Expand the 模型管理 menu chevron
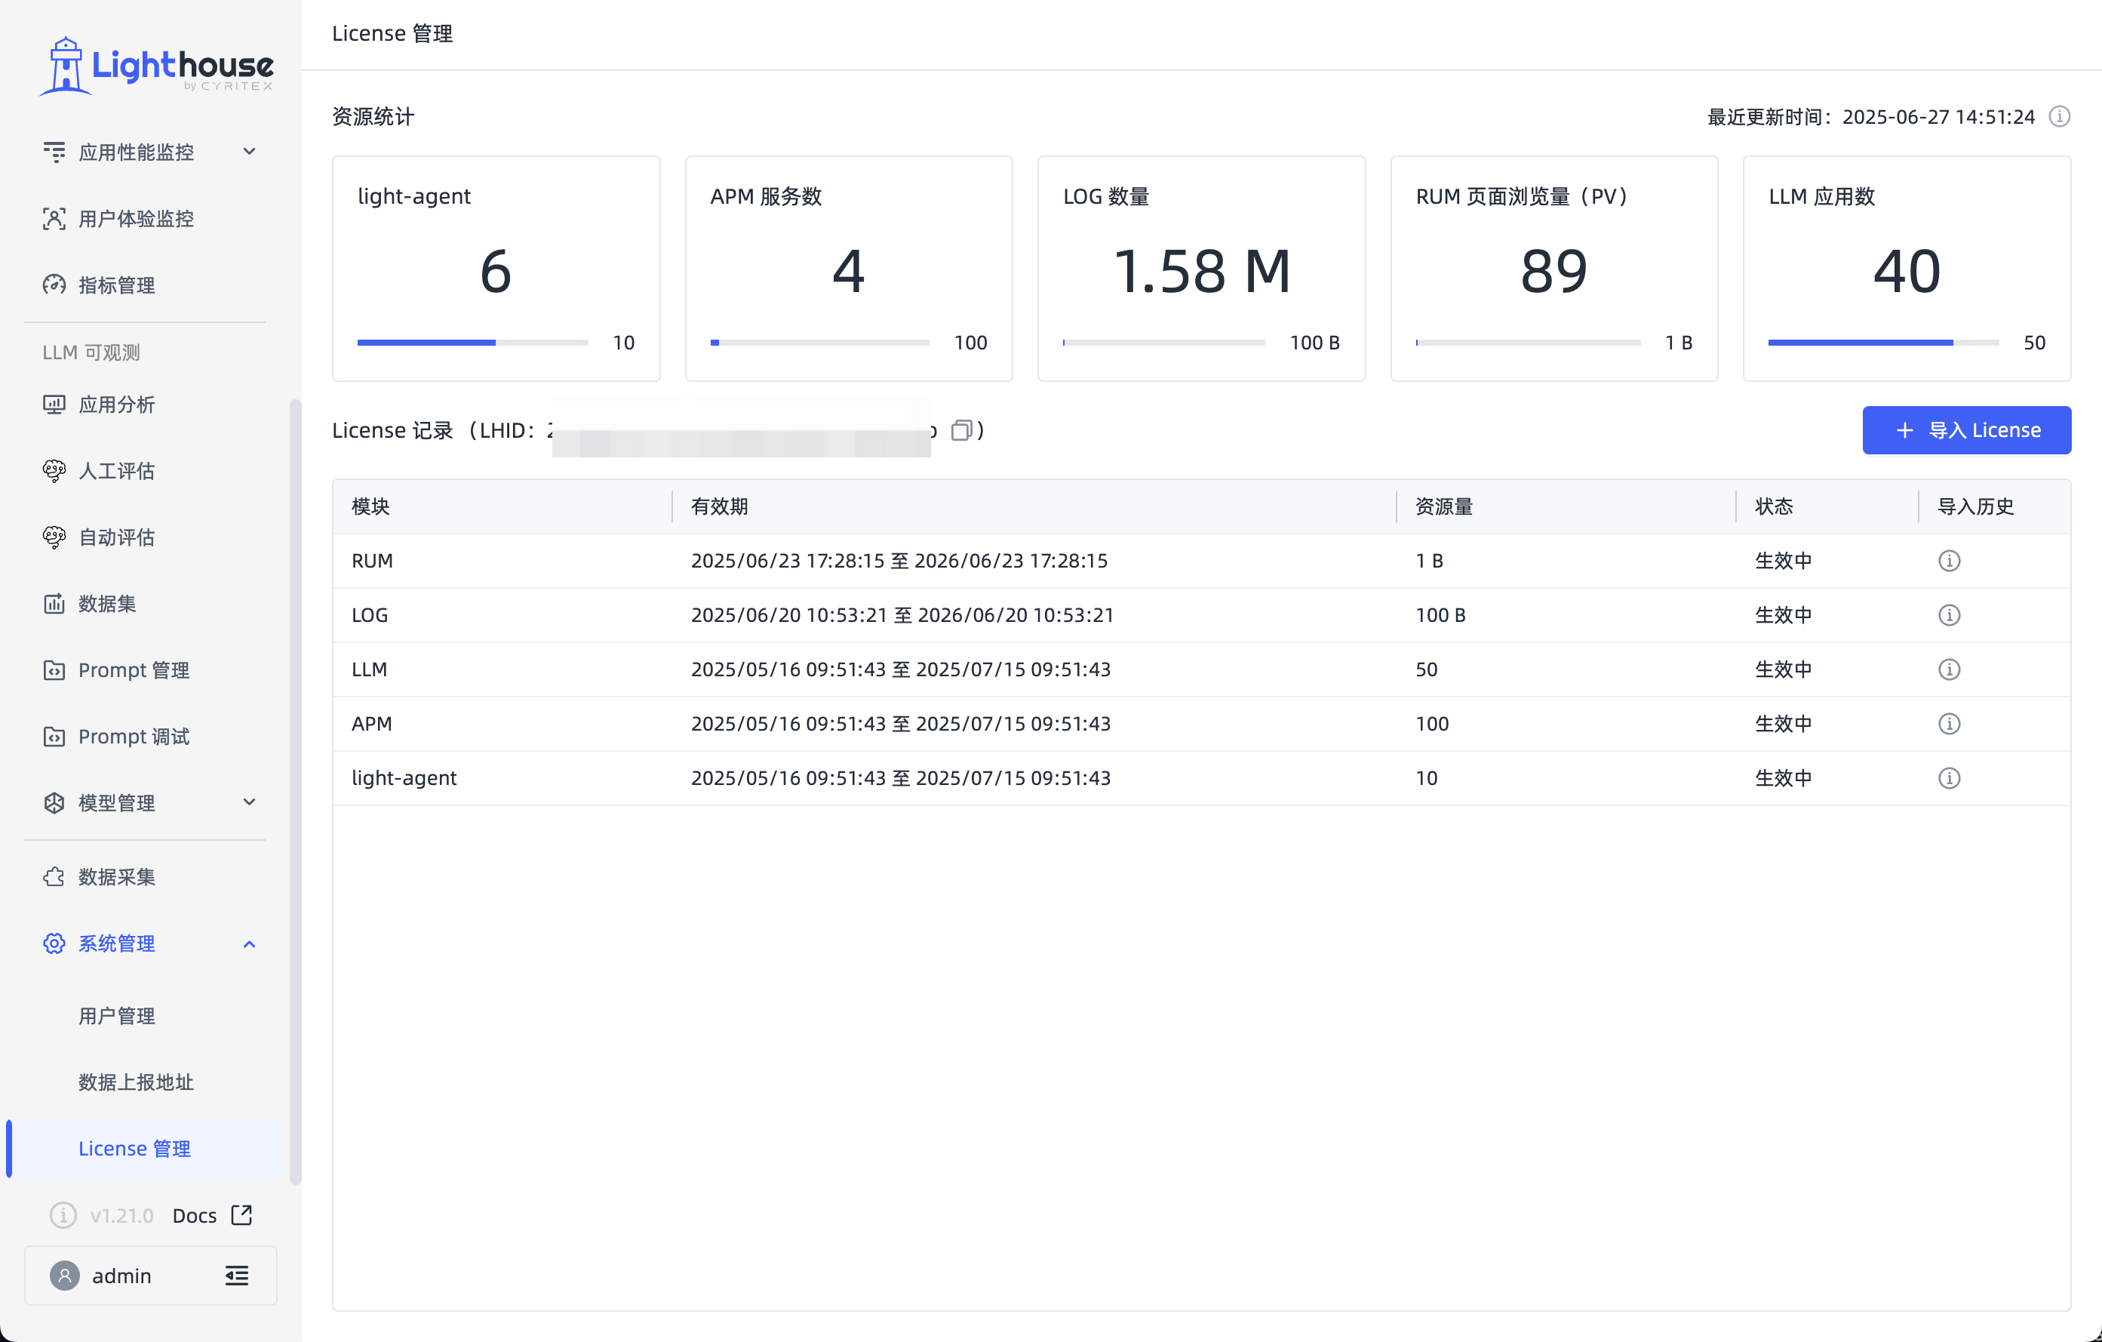Screen dimensions: 2102x1342 250,802
